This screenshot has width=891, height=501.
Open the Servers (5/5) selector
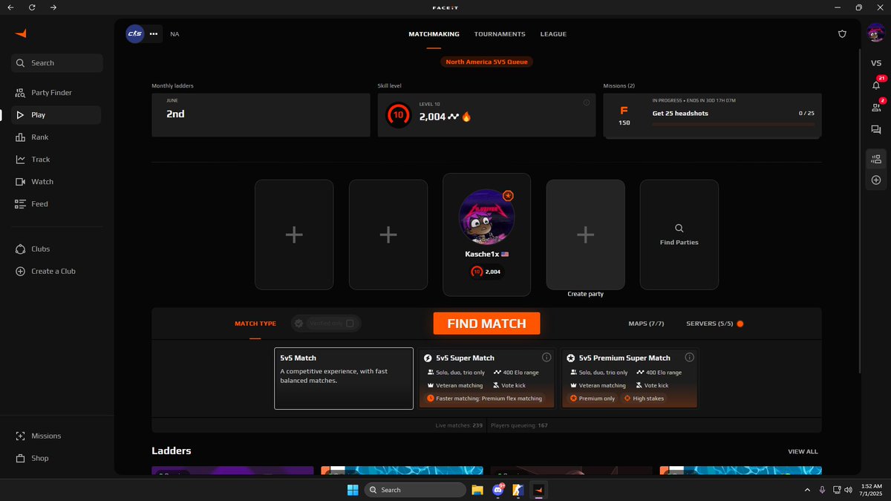709,324
